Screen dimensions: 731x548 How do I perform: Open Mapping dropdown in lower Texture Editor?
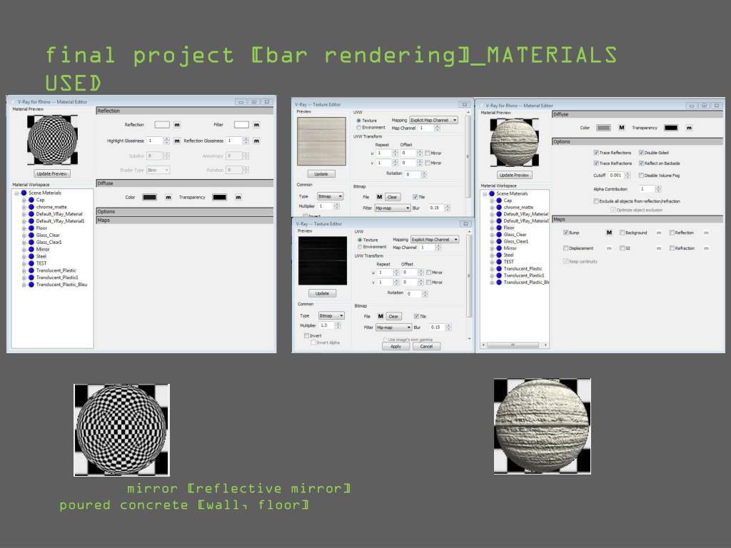coord(435,240)
